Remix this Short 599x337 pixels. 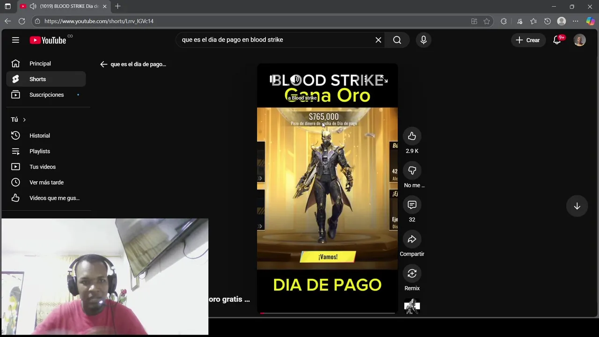tap(412, 273)
